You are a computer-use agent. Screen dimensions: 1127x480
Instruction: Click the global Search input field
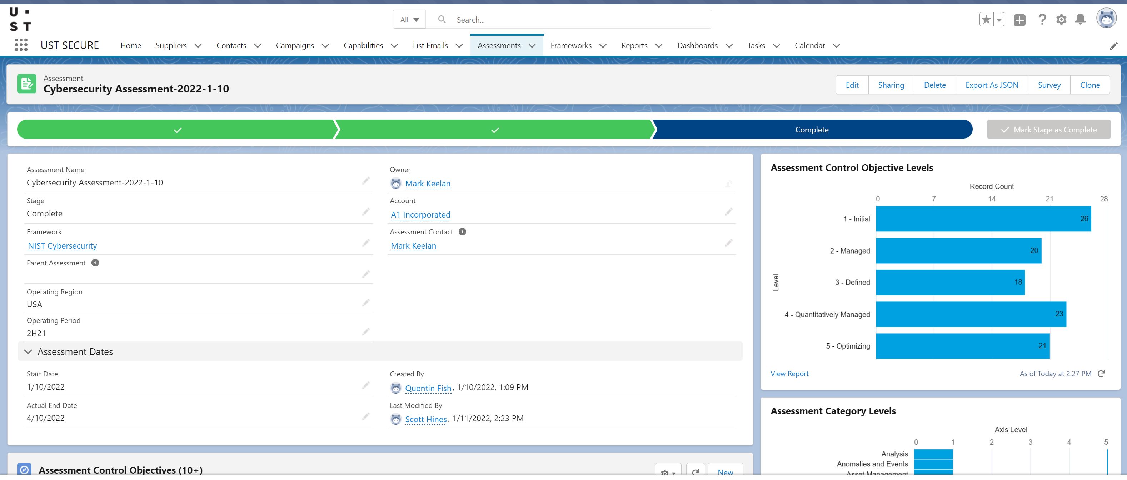coord(569,20)
